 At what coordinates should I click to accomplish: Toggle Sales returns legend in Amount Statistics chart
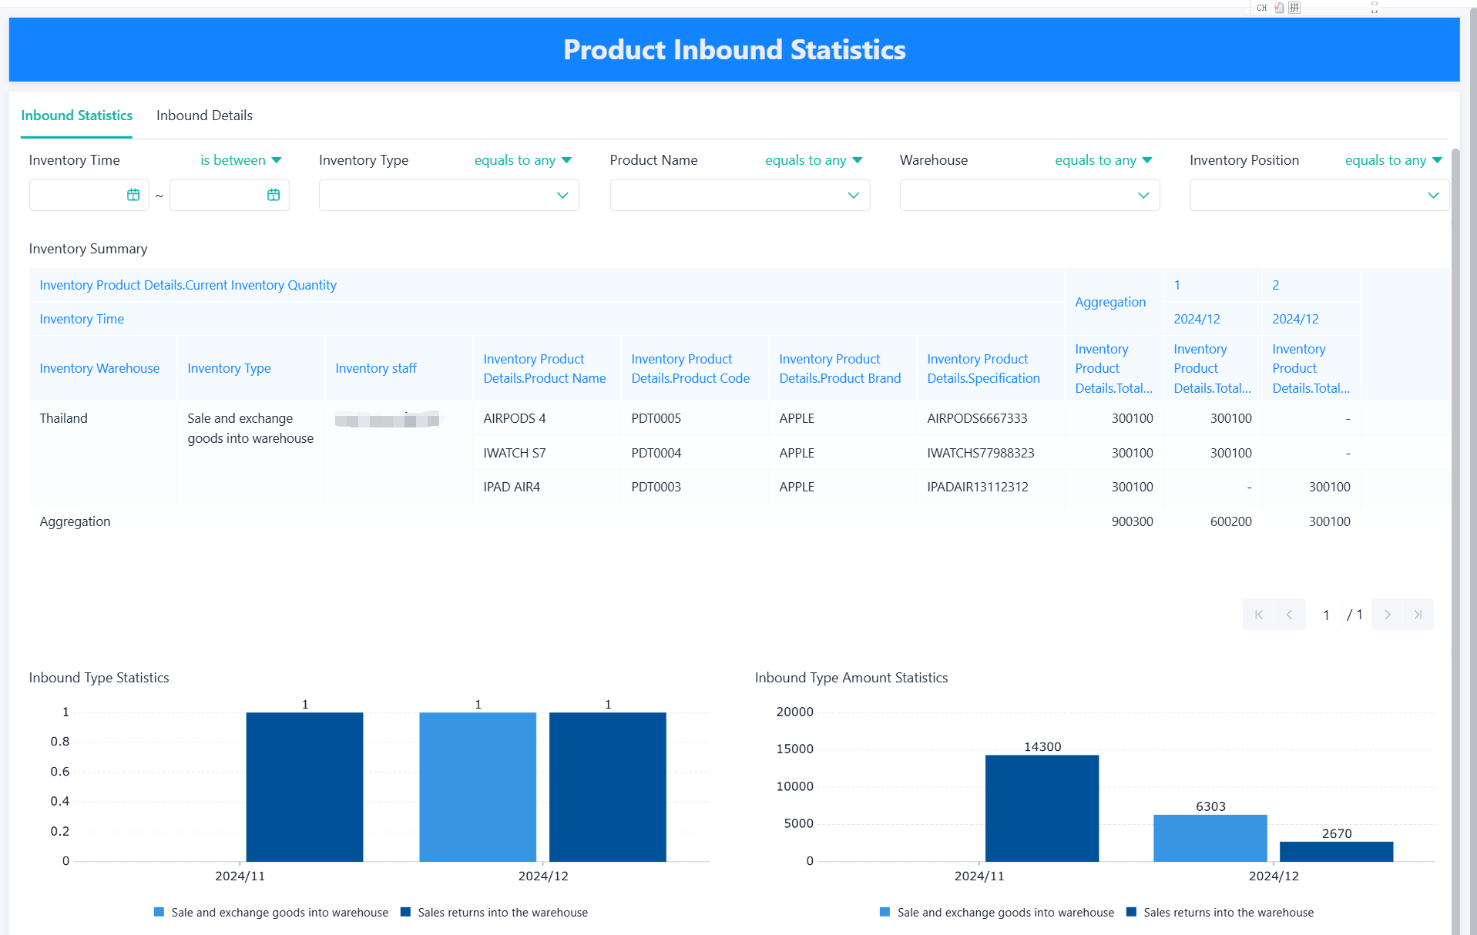tap(1220, 913)
